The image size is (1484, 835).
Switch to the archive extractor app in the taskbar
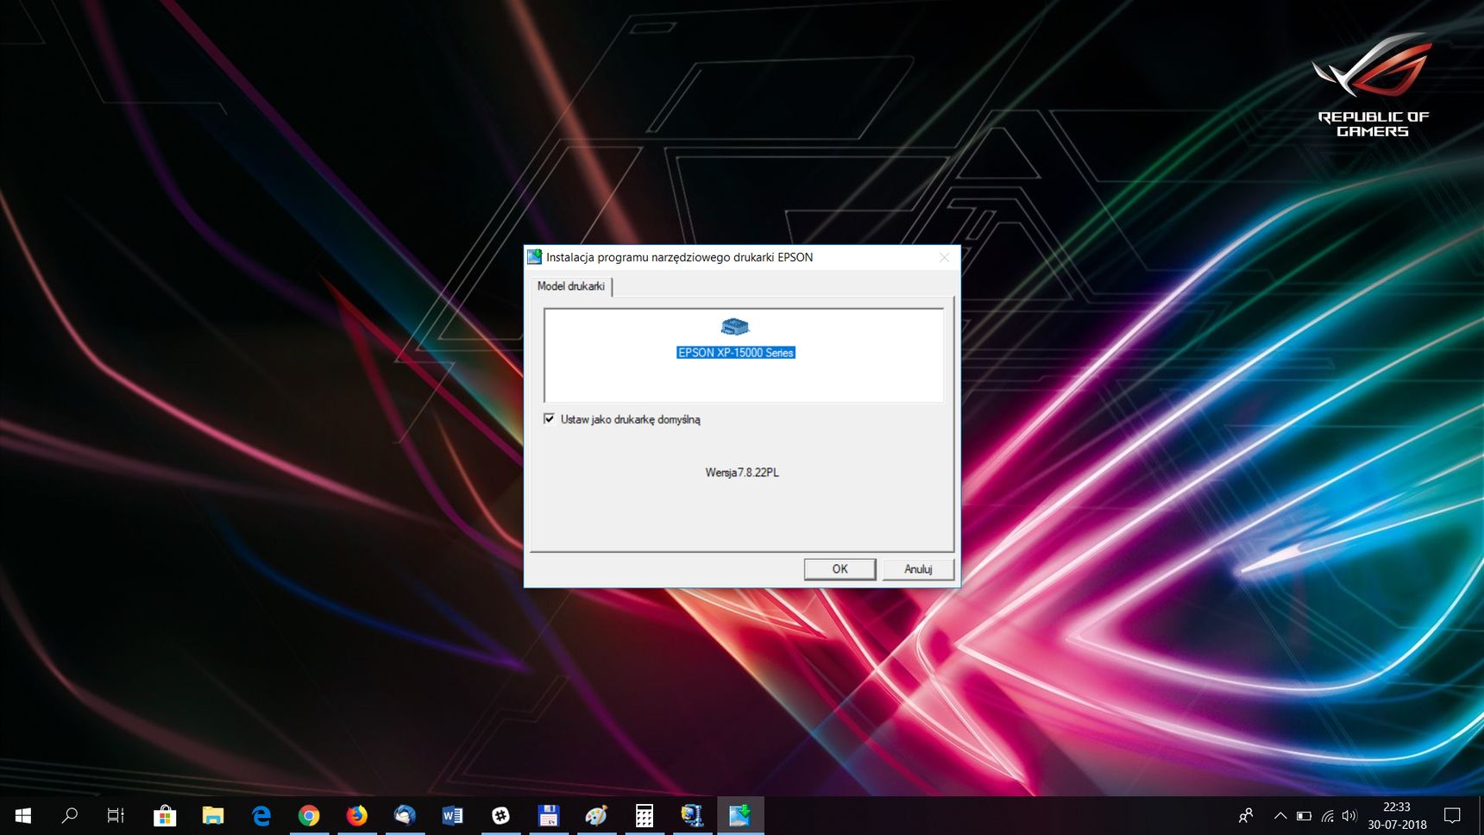[692, 815]
